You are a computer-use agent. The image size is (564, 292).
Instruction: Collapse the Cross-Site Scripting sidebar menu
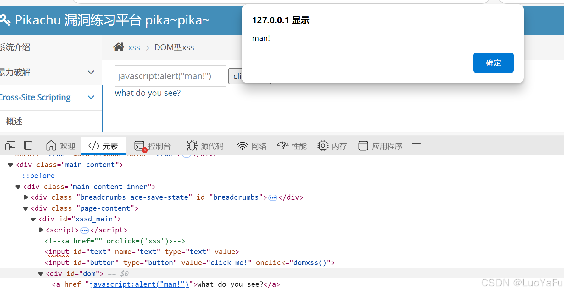coord(50,97)
